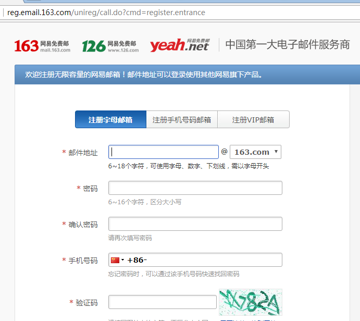Focus the 邮件地址 email input field
The image size is (360, 321).
(x=164, y=152)
